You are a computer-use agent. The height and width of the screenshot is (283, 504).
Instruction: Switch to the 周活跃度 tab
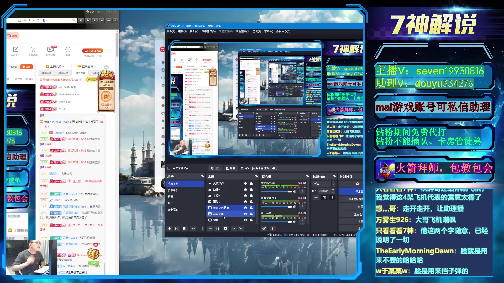point(63,73)
